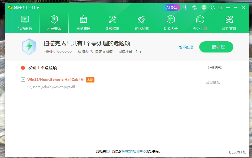Open 系统修复 wrench tool
This screenshot has height=158, width=252.
coord(112,23)
